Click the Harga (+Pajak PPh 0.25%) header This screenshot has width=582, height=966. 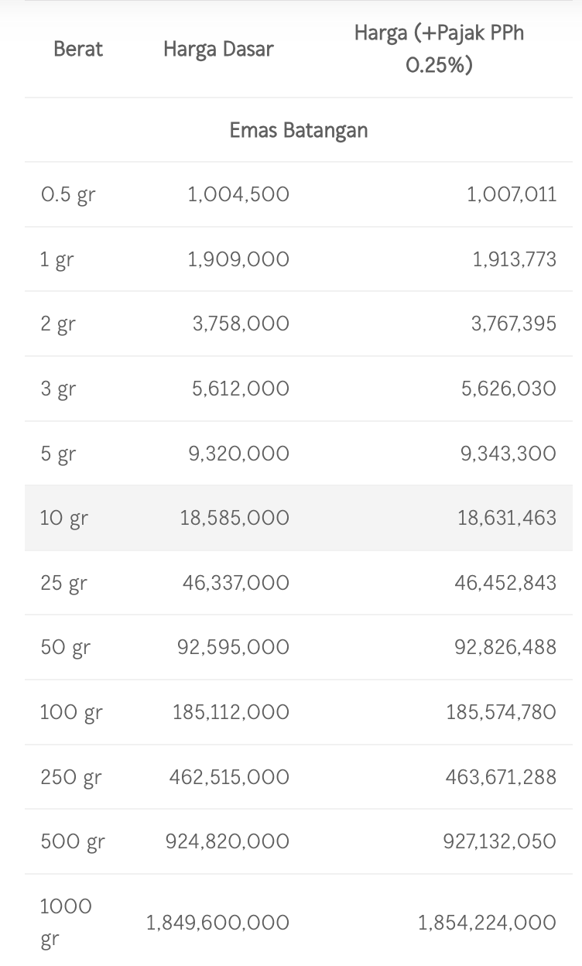coord(439,49)
